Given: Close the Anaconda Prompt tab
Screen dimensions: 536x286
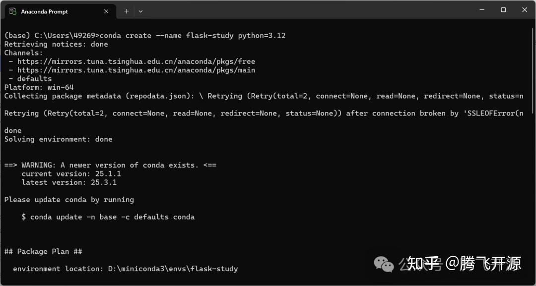Looking at the screenshot, I should pyautogui.click(x=106, y=11).
